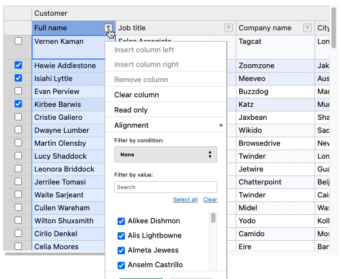Screen dimensions: 341x279
Task: Check the Leonora Briddock row checkbox
Action: 18,169
